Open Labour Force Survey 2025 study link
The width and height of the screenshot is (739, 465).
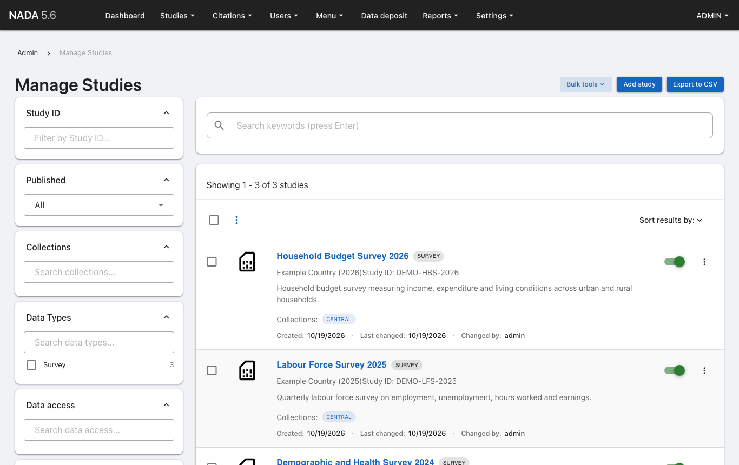pyautogui.click(x=332, y=365)
